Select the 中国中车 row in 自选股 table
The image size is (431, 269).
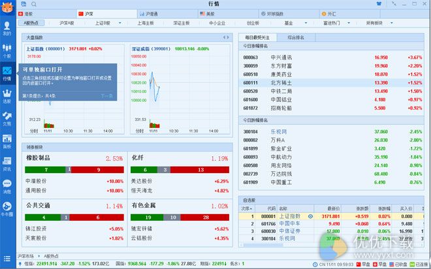(x=331, y=224)
